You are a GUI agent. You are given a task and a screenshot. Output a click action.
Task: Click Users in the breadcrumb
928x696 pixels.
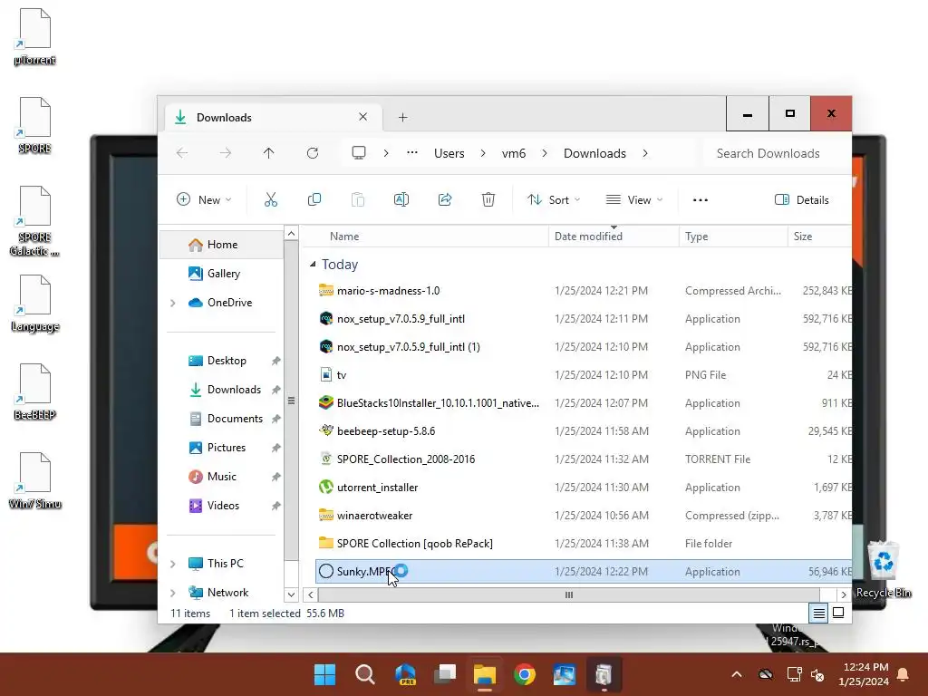click(449, 153)
